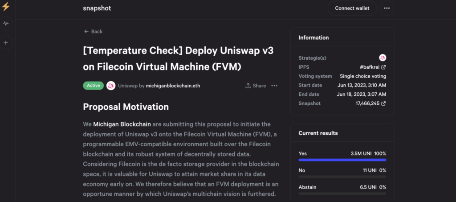Screen dimensions: 456x202
Task: Click the Proposal Motivation heading
Action: [x=126, y=107]
